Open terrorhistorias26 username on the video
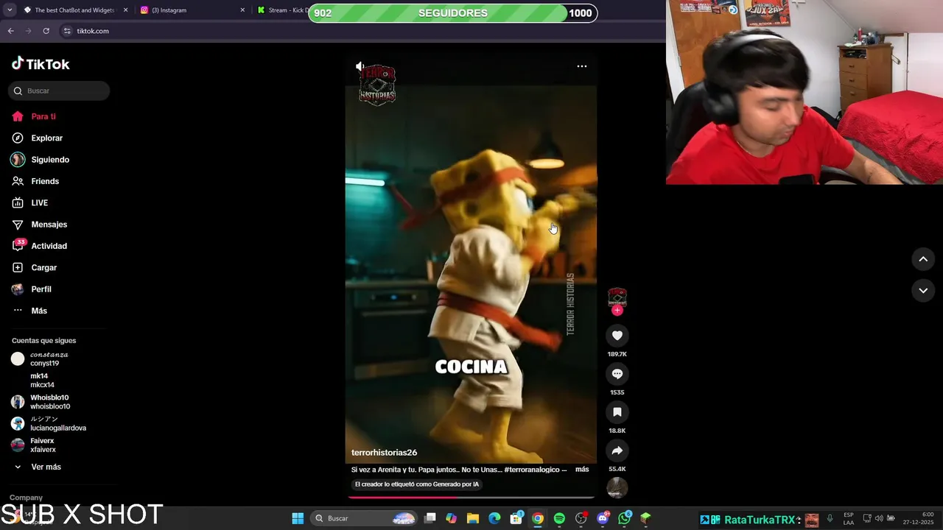The height and width of the screenshot is (530, 943). (x=384, y=453)
